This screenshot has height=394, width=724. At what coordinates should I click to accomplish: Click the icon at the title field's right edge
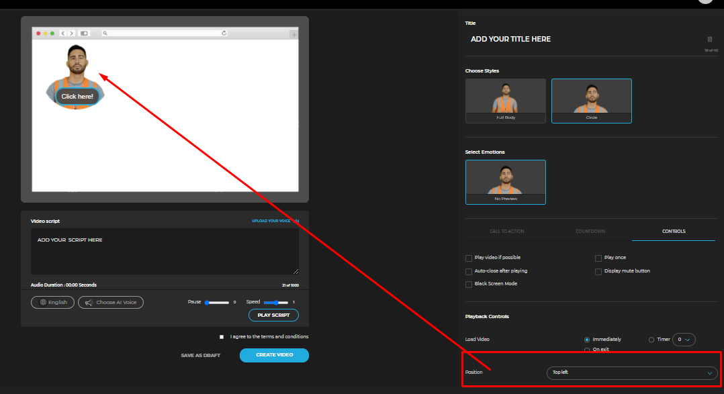pyautogui.click(x=710, y=39)
